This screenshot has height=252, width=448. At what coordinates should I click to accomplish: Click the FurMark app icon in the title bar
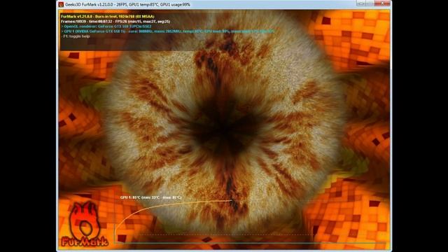pyautogui.click(x=61, y=4)
